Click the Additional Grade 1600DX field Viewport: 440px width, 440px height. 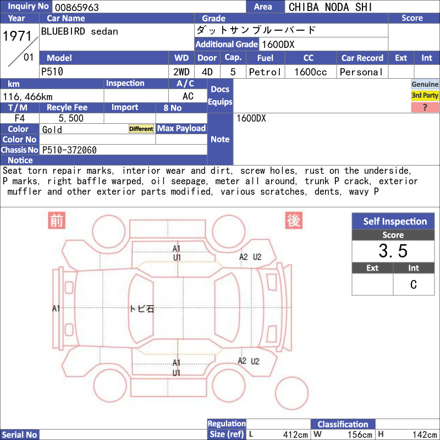point(323,45)
